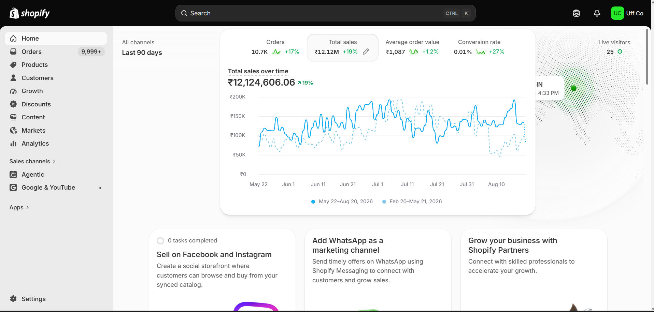
Task: Open the Total sales over time link
Action: (x=258, y=71)
